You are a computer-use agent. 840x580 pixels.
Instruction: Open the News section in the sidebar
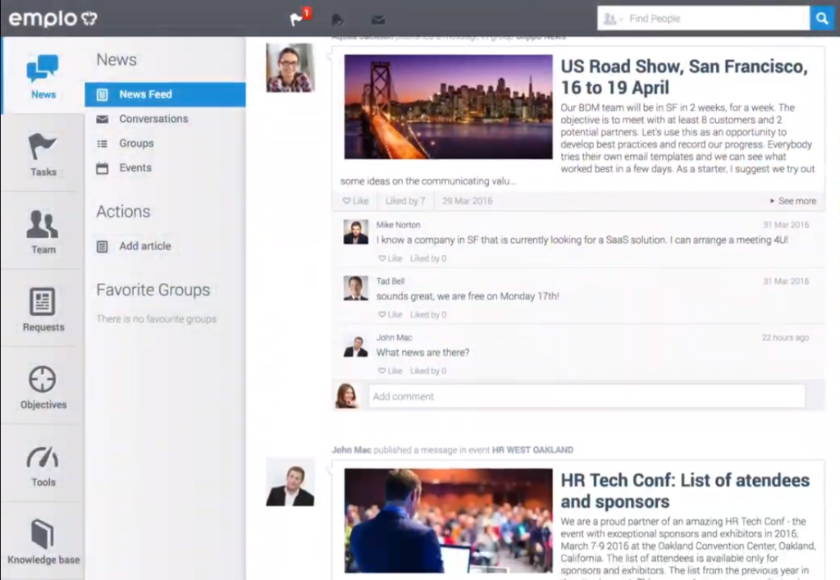[x=43, y=76]
